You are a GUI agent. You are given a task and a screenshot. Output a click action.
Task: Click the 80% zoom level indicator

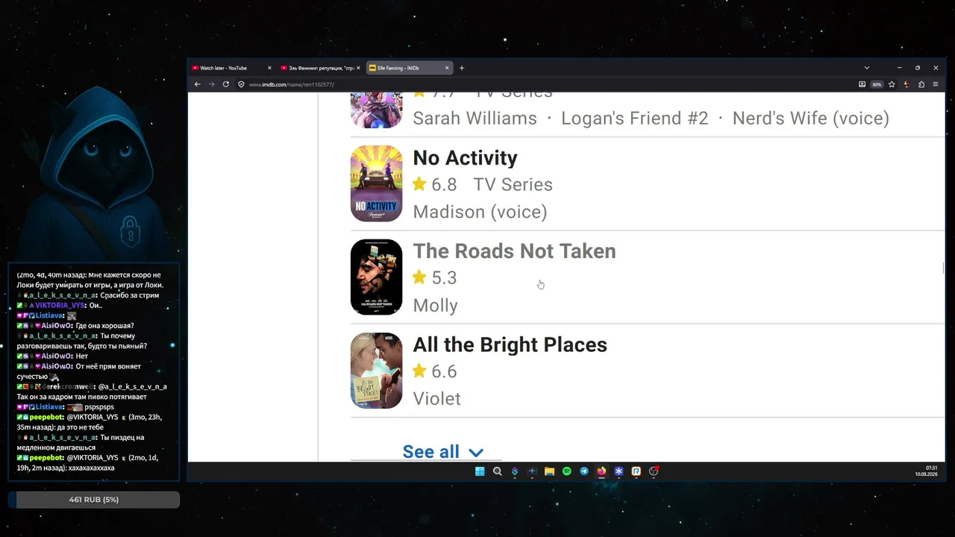point(877,84)
